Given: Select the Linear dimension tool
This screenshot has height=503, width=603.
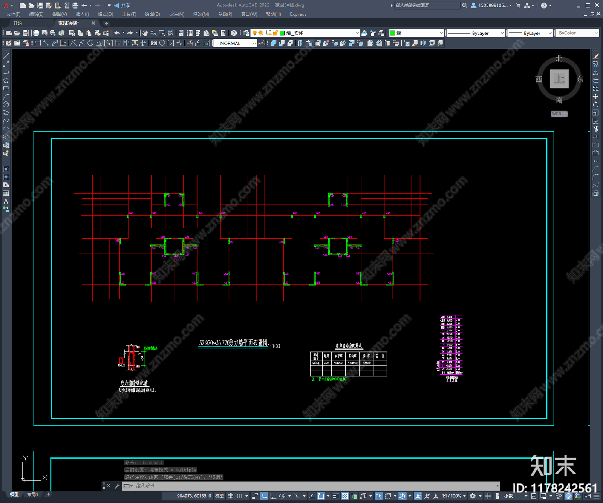Looking at the screenshot, I should [38, 43].
